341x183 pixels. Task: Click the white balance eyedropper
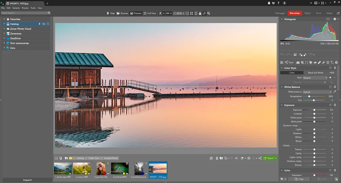335,92
